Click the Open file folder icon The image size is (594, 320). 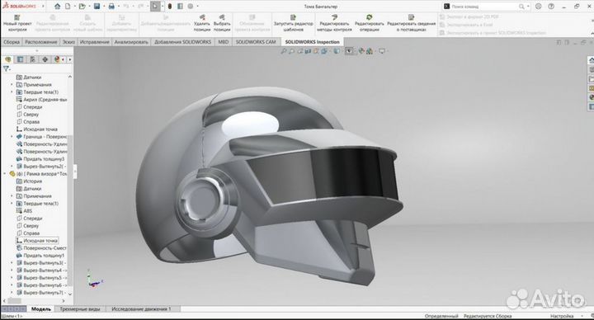tap(82, 6)
